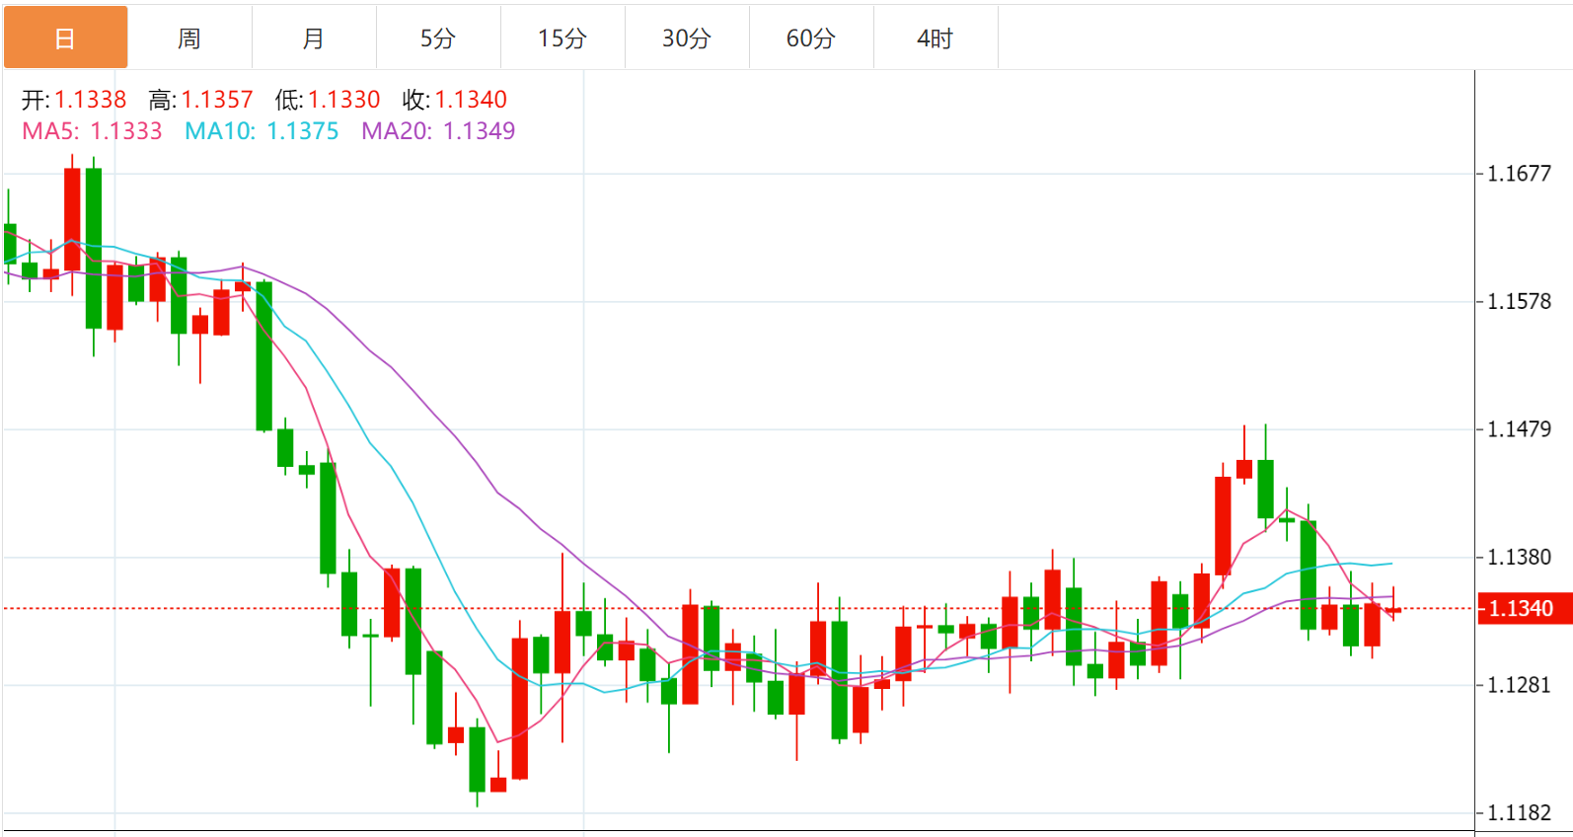Viewport: 1573px width, 837px height.
Task: Click the 1.1677 price axis label
Action: pos(1519,174)
